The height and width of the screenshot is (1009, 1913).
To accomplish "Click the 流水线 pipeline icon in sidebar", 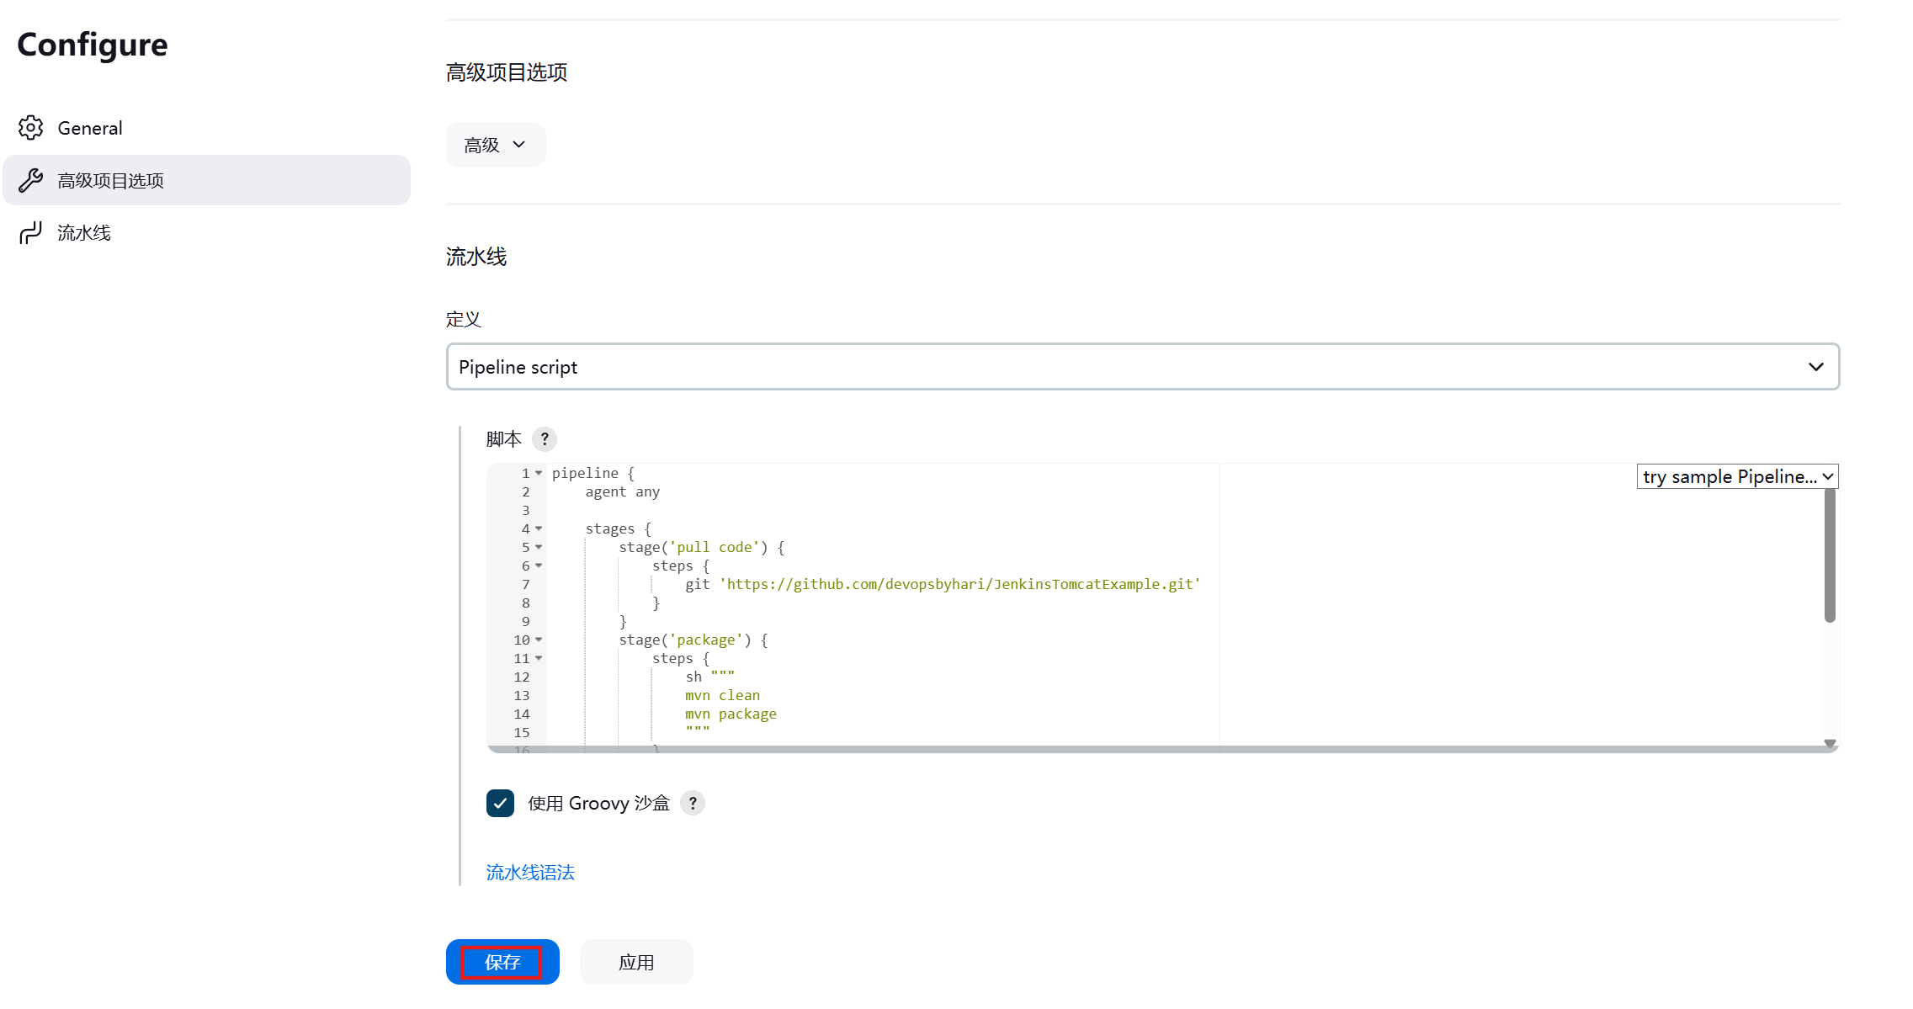I will 31,232.
